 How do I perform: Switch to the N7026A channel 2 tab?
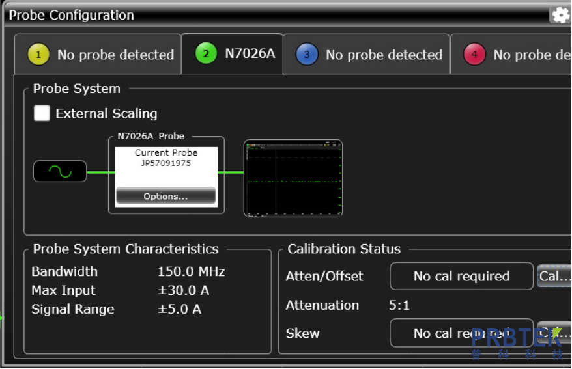233,53
